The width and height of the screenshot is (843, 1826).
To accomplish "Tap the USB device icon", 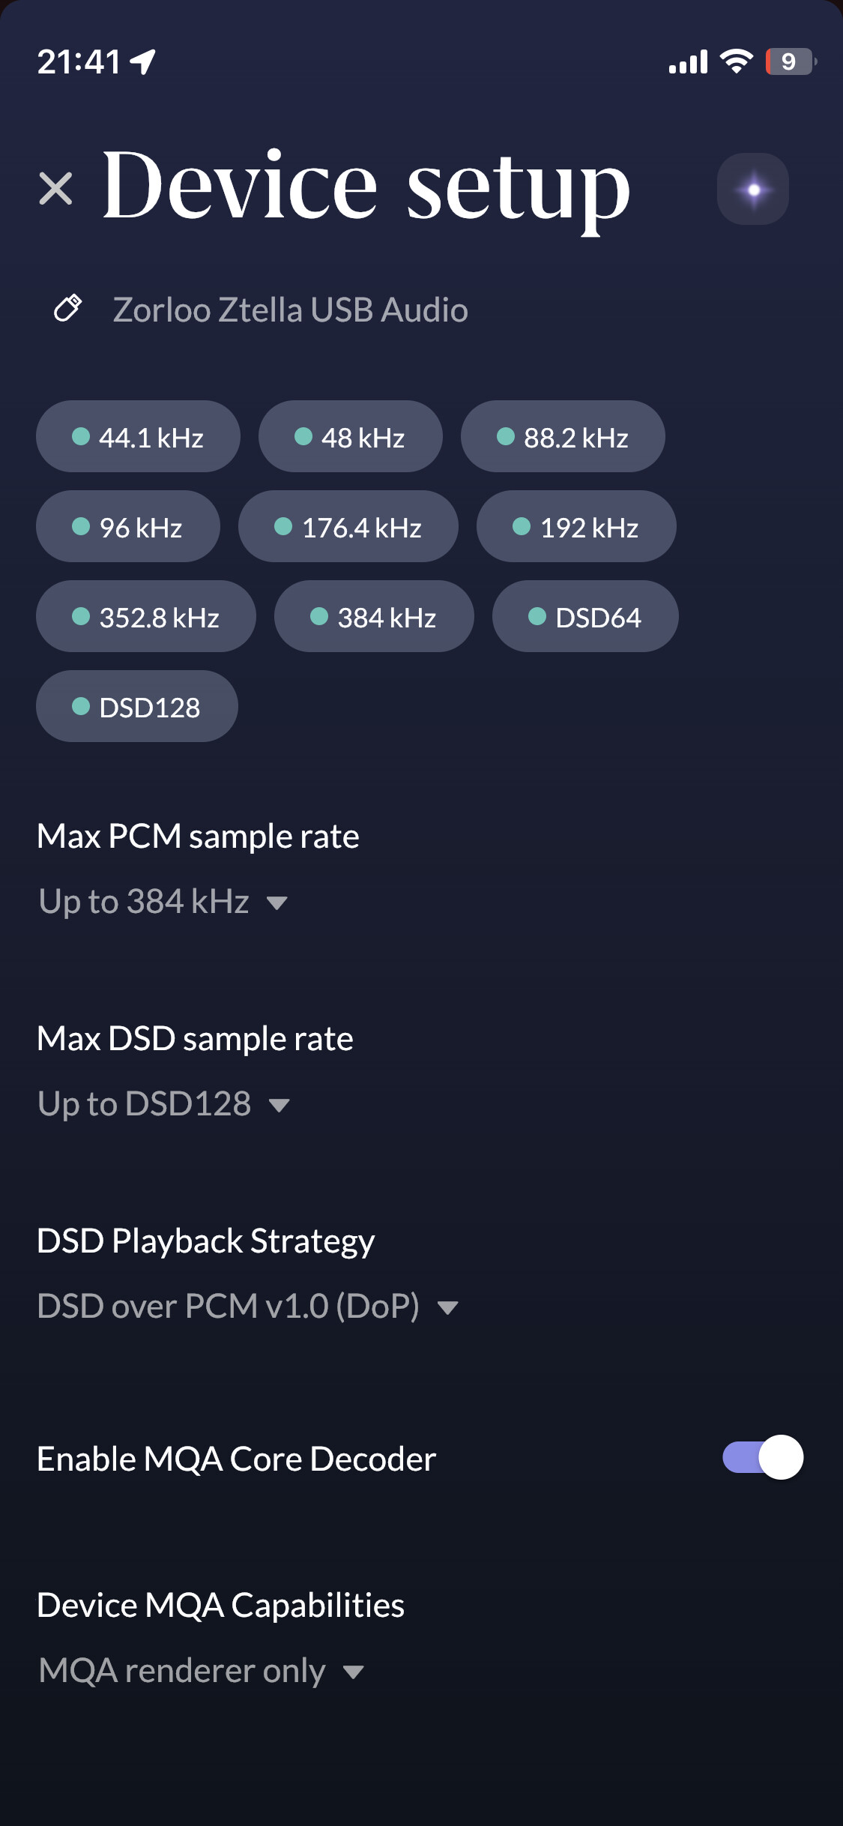I will coord(68,308).
